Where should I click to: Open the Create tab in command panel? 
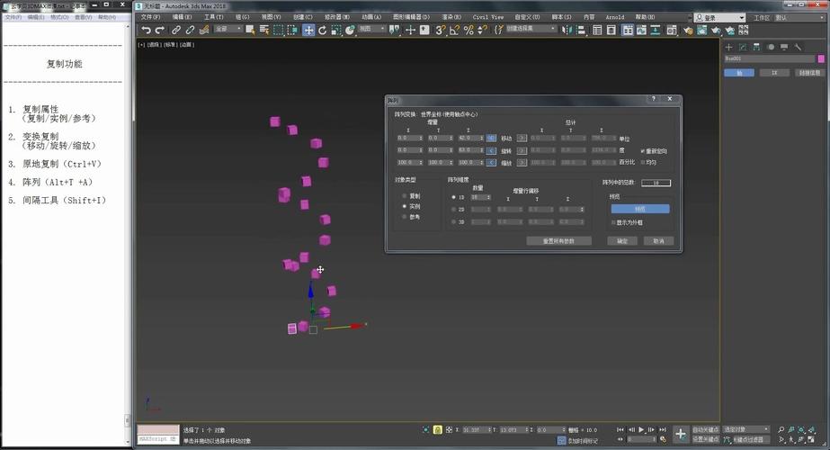[x=729, y=47]
